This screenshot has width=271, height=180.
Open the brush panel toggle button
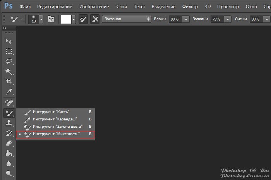pos(51,19)
